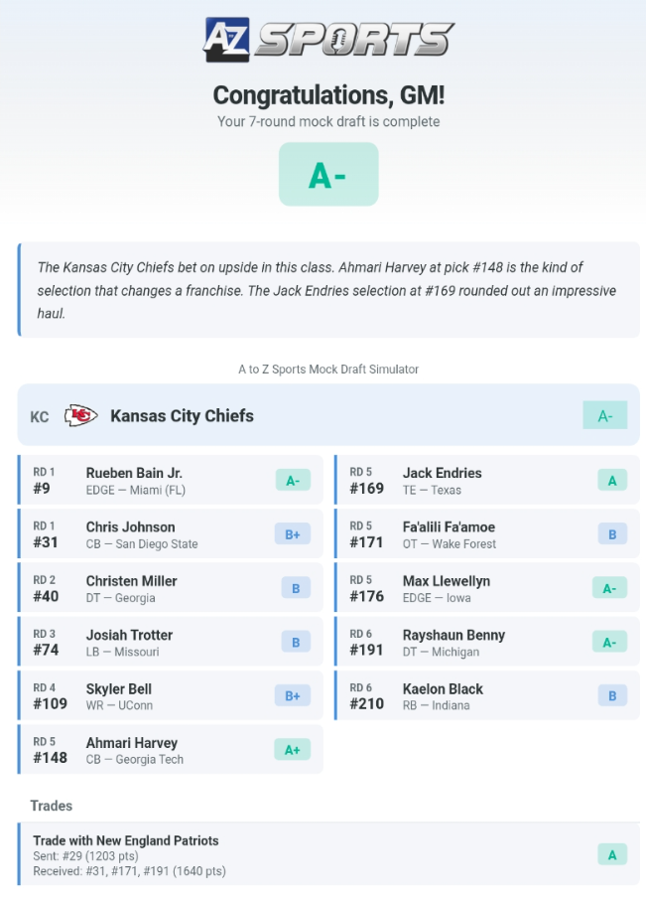Click the A grade badge on Patriots trade
Viewport: 646px width, 897px height.
611,854
